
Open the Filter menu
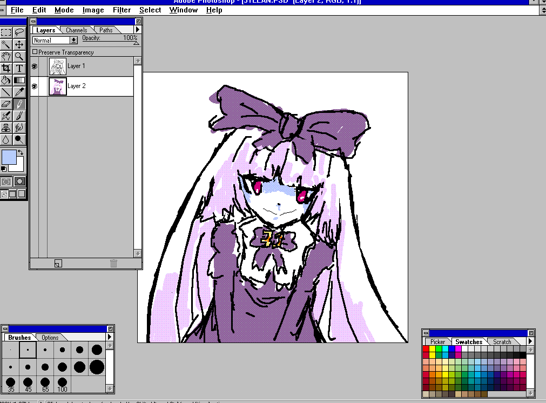pyautogui.click(x=122, y=10)
